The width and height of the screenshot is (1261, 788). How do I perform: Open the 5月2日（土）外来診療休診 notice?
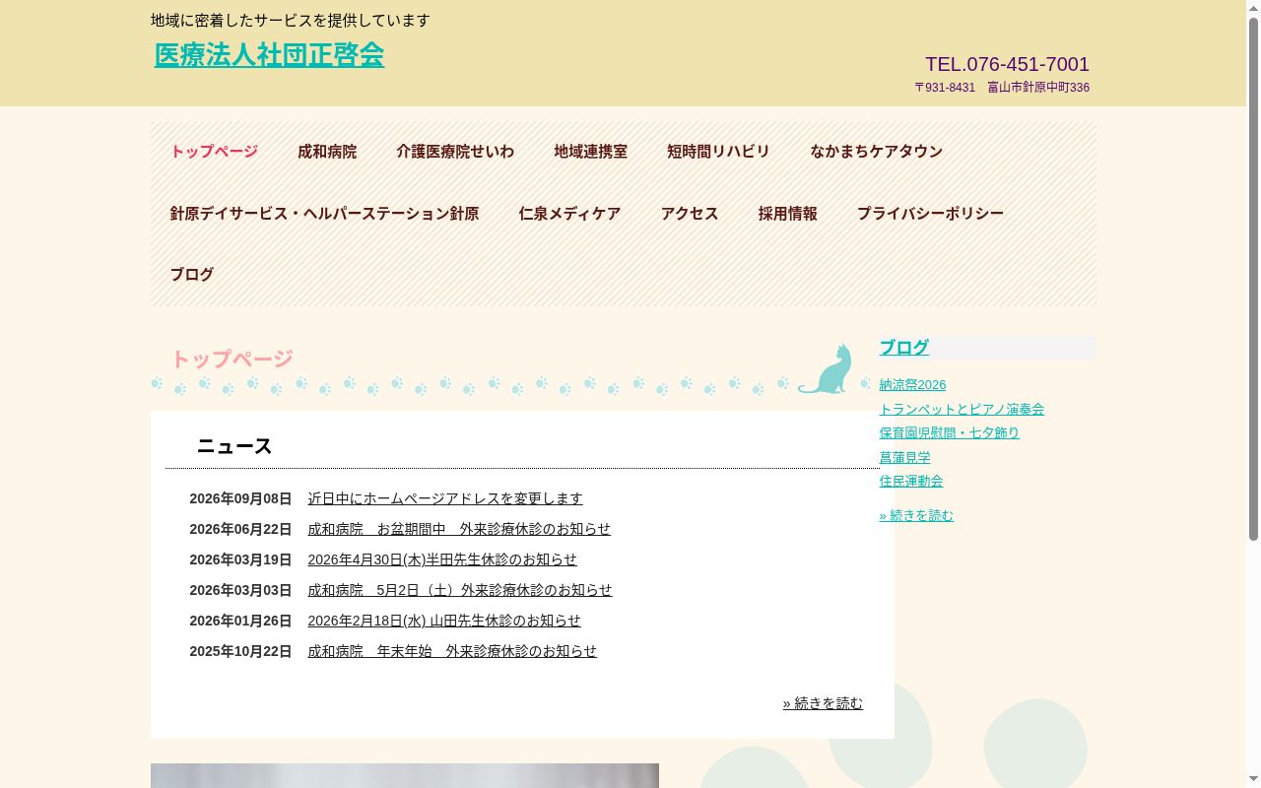click(x=460, y=590)
